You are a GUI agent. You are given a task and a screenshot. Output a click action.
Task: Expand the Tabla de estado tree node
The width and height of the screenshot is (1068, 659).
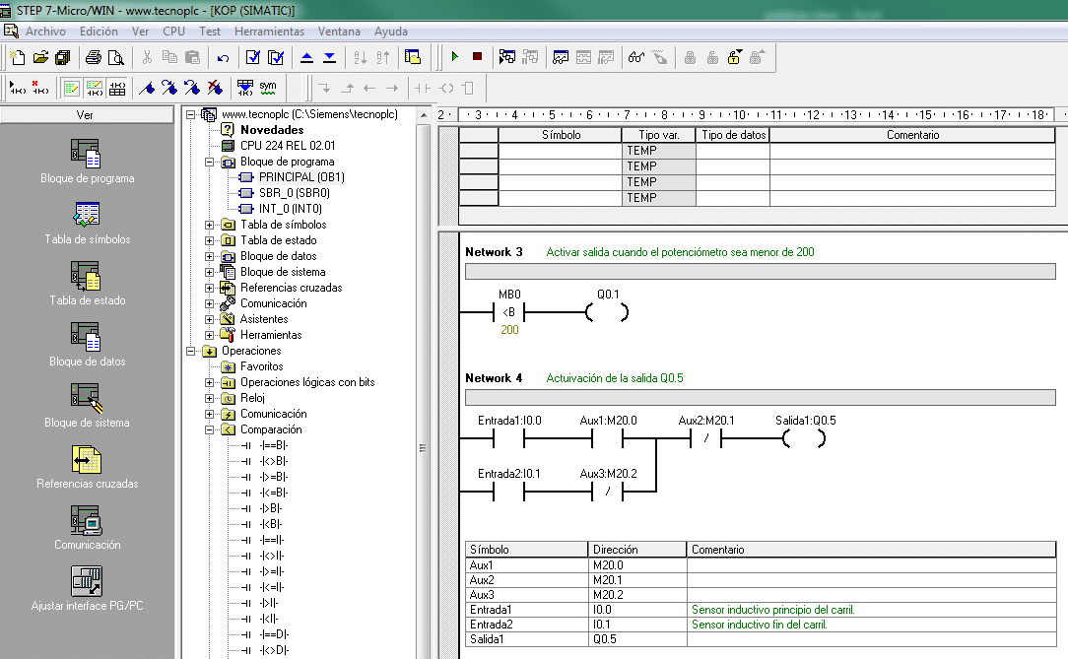209,240
